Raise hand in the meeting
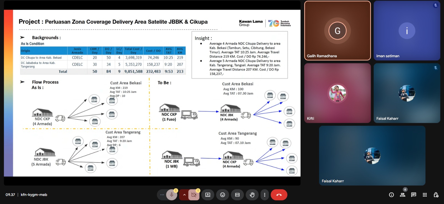 click(x=252, y=195)
